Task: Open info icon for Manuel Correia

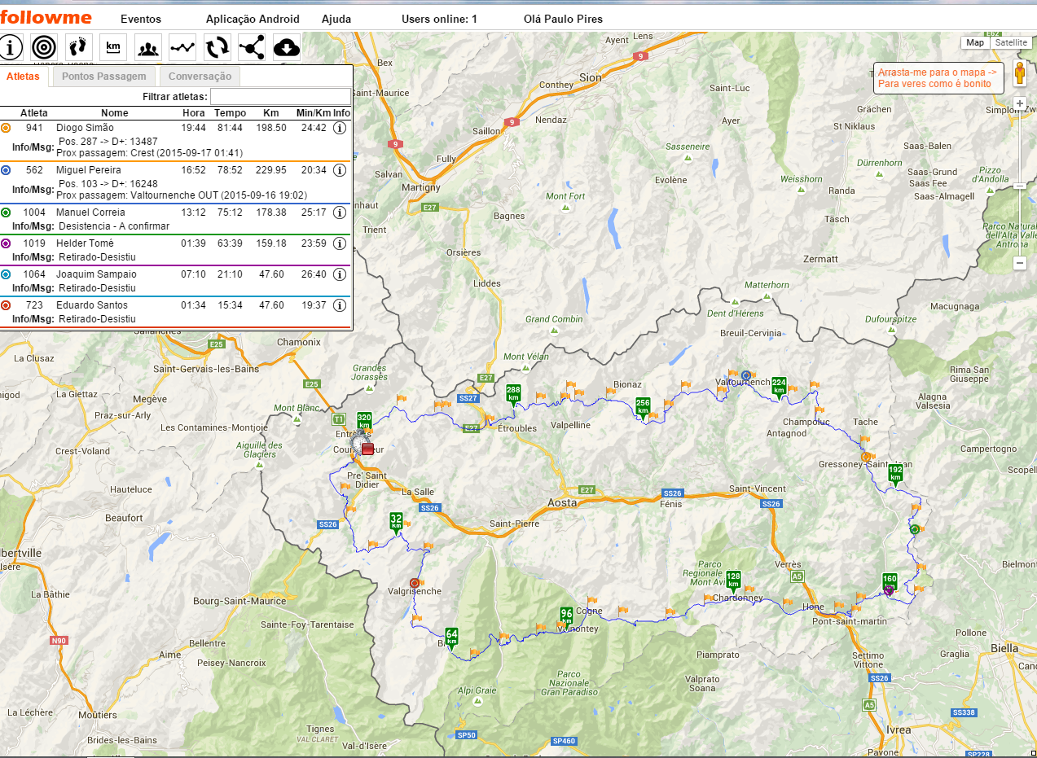Action: point(341,213)
